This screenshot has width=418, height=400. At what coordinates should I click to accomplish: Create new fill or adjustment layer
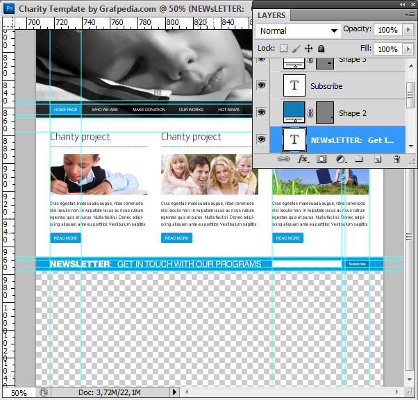tap(340, 159)
